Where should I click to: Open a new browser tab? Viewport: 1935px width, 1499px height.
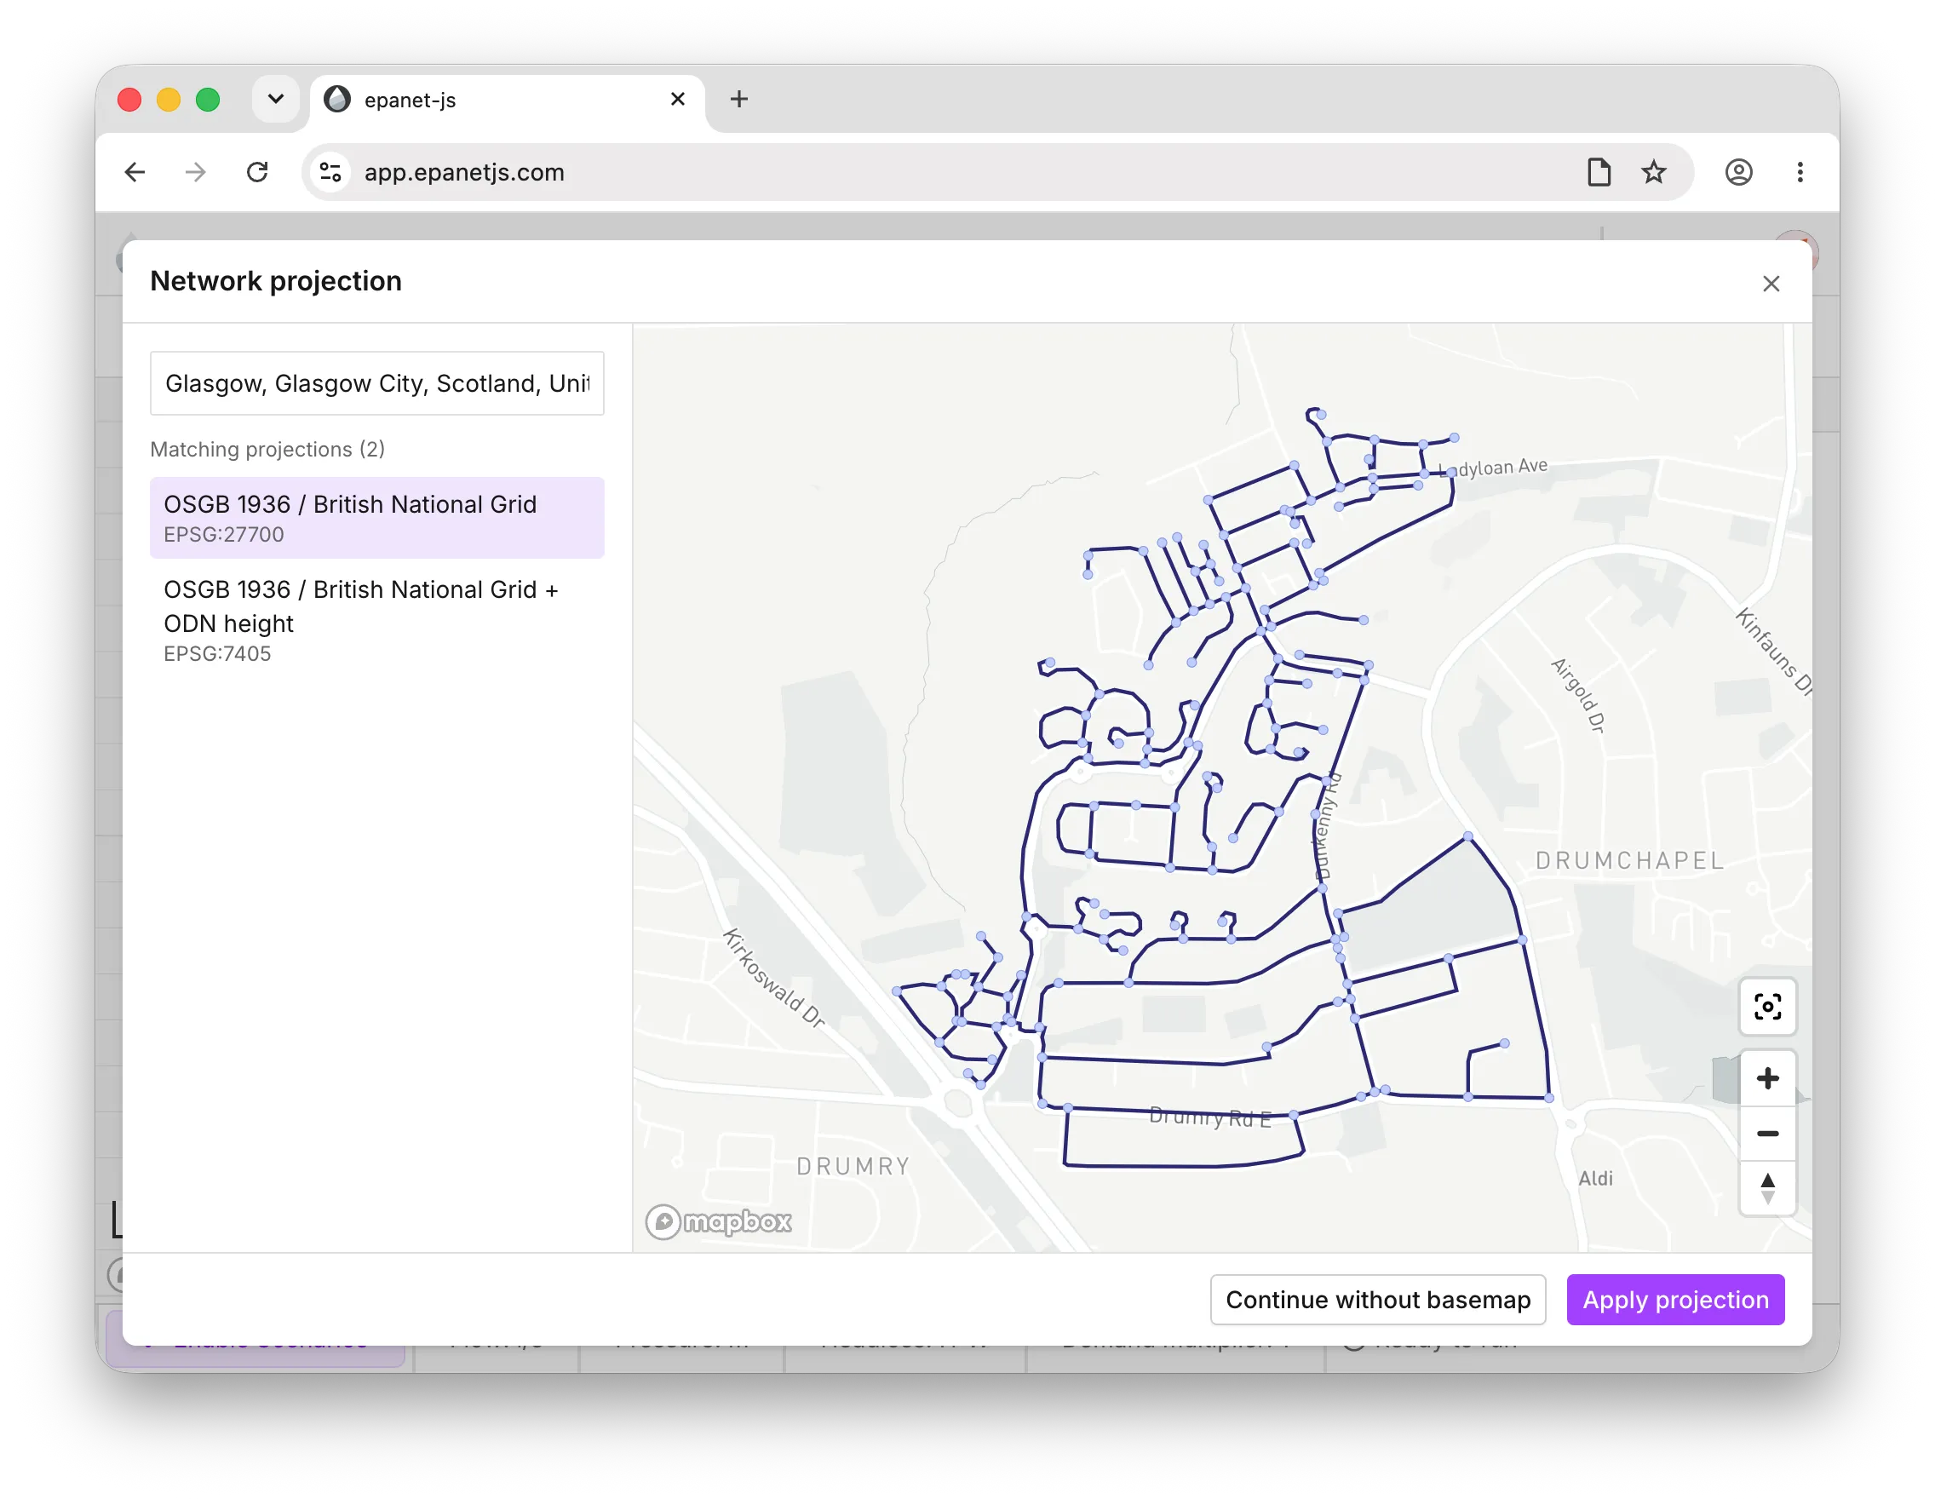pos(739,100)
